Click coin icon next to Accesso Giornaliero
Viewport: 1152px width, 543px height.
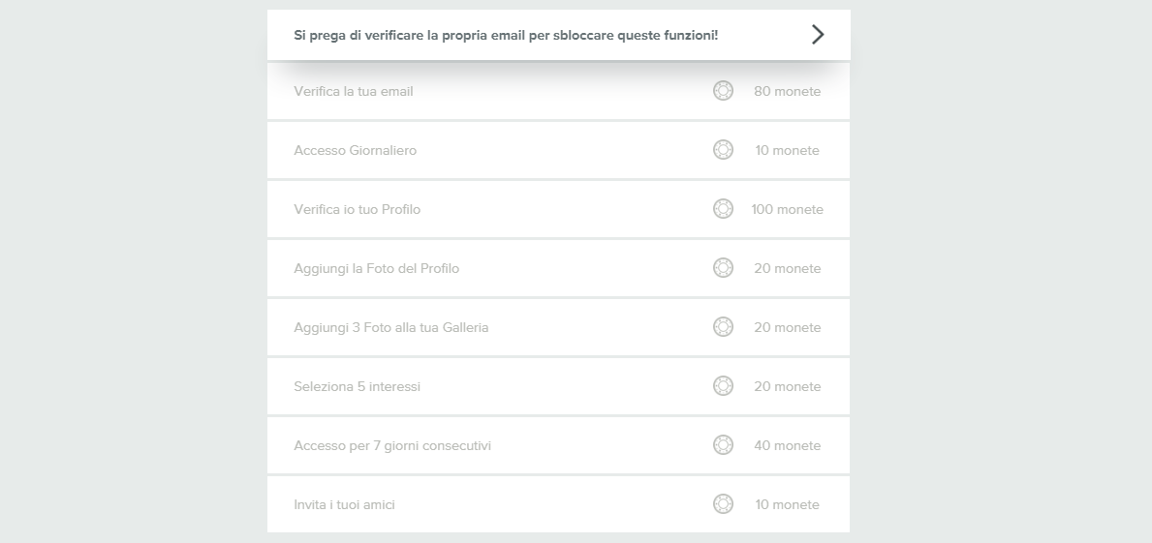723,150
